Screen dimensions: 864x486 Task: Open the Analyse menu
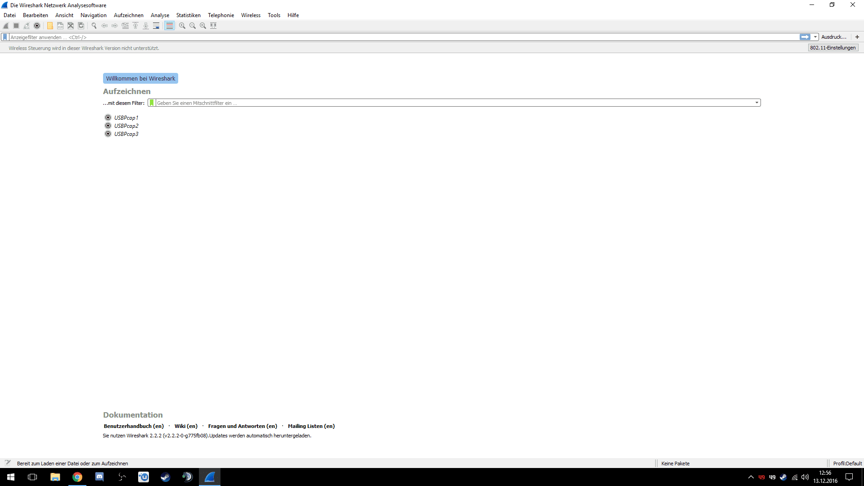(160, 15)
